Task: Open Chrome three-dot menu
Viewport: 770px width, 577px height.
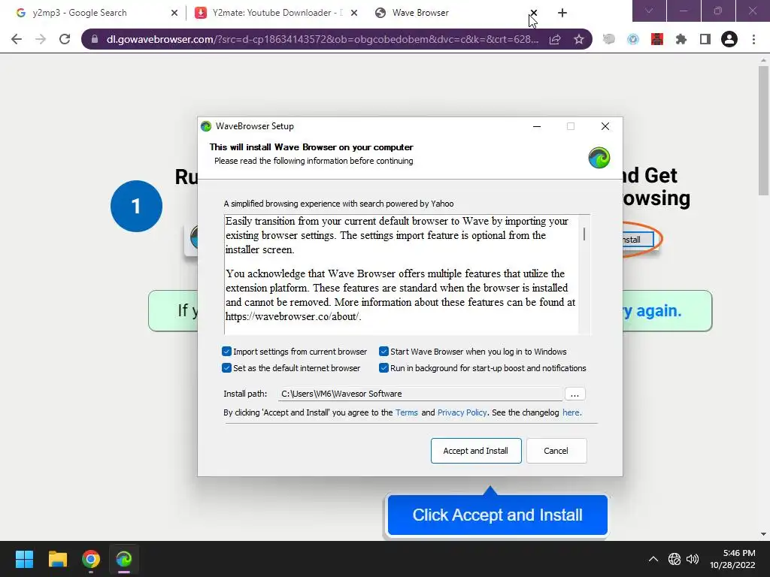Action: click(753, 39)
